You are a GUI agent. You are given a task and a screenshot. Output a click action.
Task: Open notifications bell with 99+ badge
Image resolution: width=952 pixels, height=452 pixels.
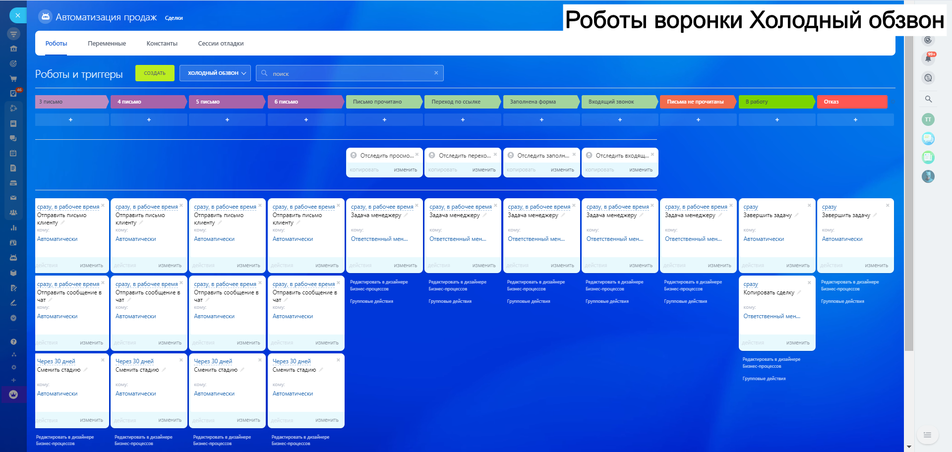(x=928, y=58)
